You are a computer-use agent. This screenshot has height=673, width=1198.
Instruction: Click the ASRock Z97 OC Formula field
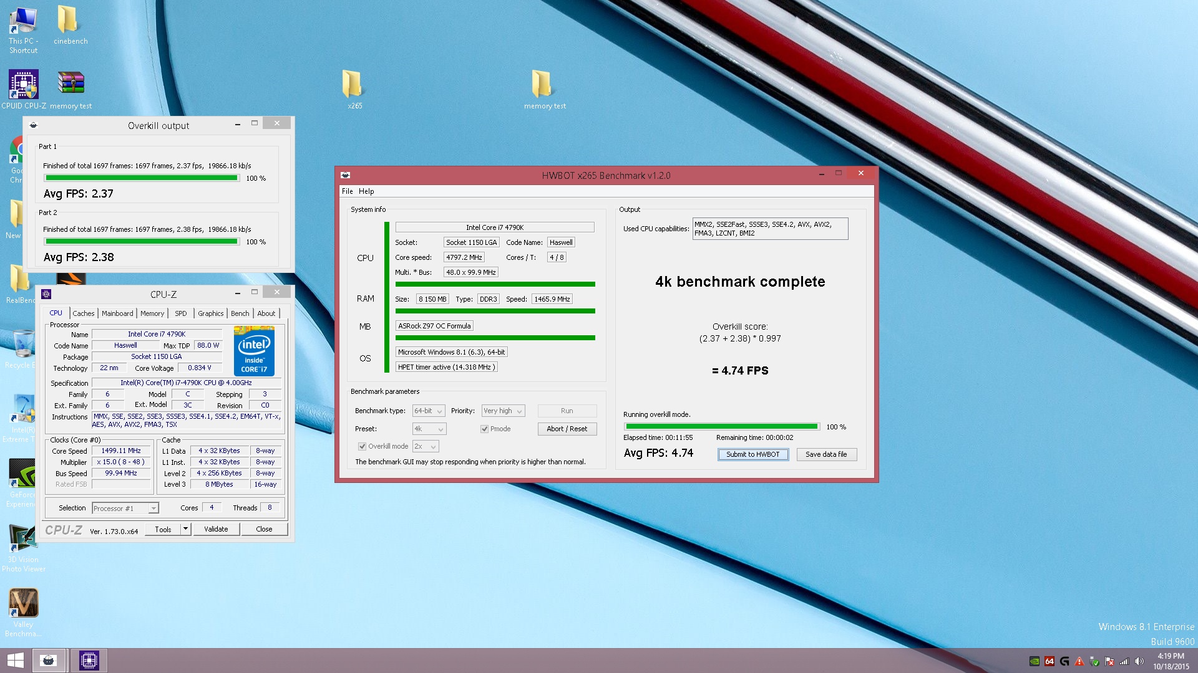tap(434, 326)
